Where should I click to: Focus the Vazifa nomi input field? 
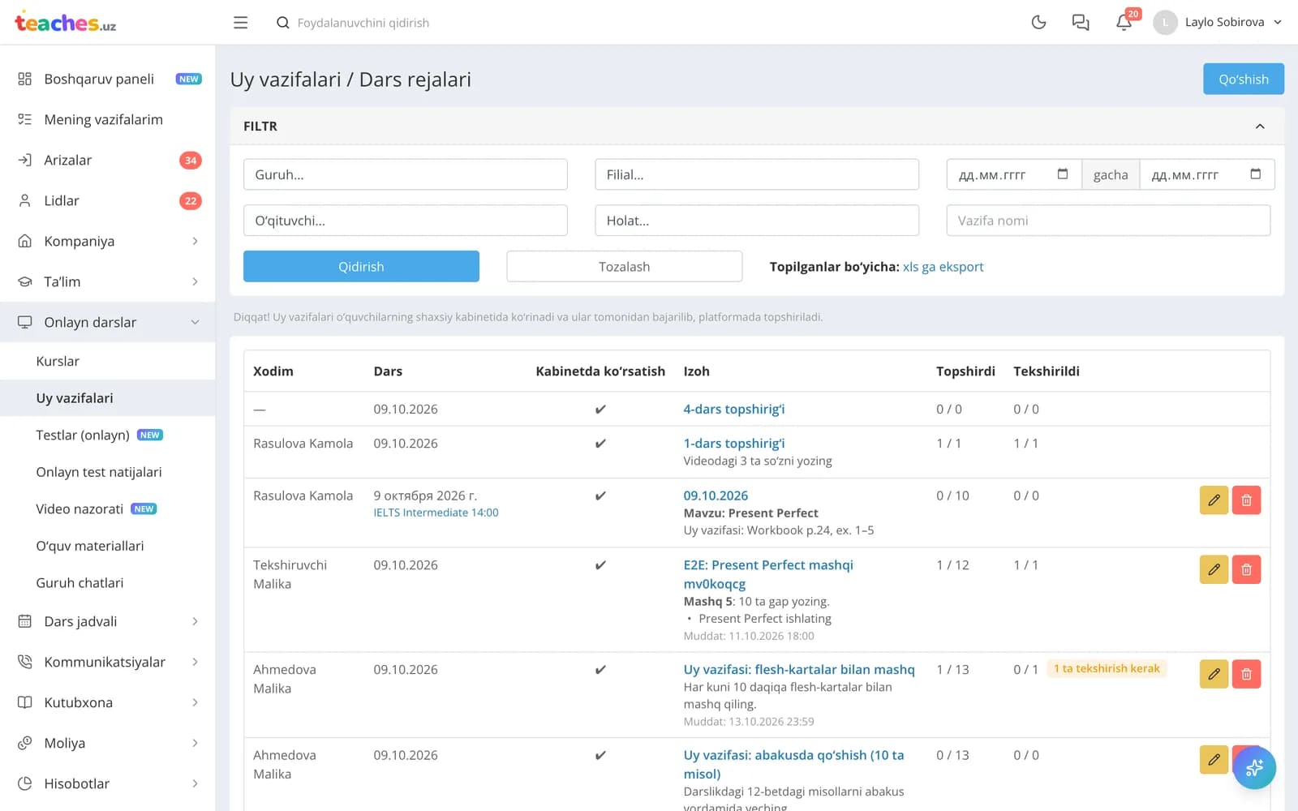tap(1108, 221)
